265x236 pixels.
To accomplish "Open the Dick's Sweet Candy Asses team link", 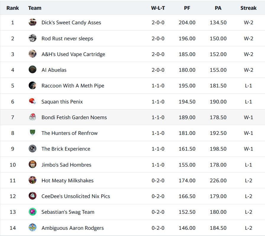I will [71, 23].
